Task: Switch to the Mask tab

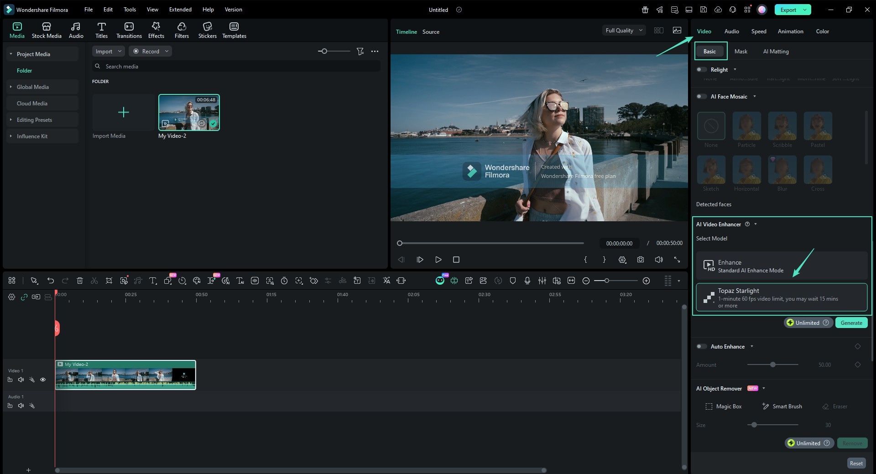Action: (x=741, y=51)
